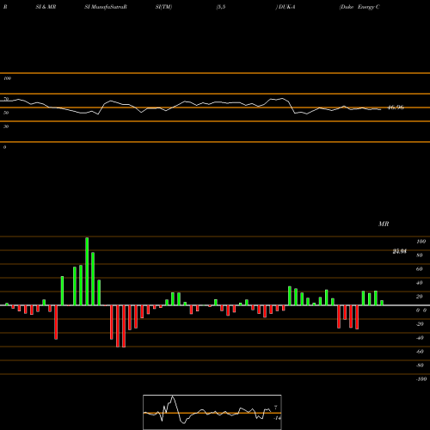Click the MR axis label -80

[x=420, y=365]
